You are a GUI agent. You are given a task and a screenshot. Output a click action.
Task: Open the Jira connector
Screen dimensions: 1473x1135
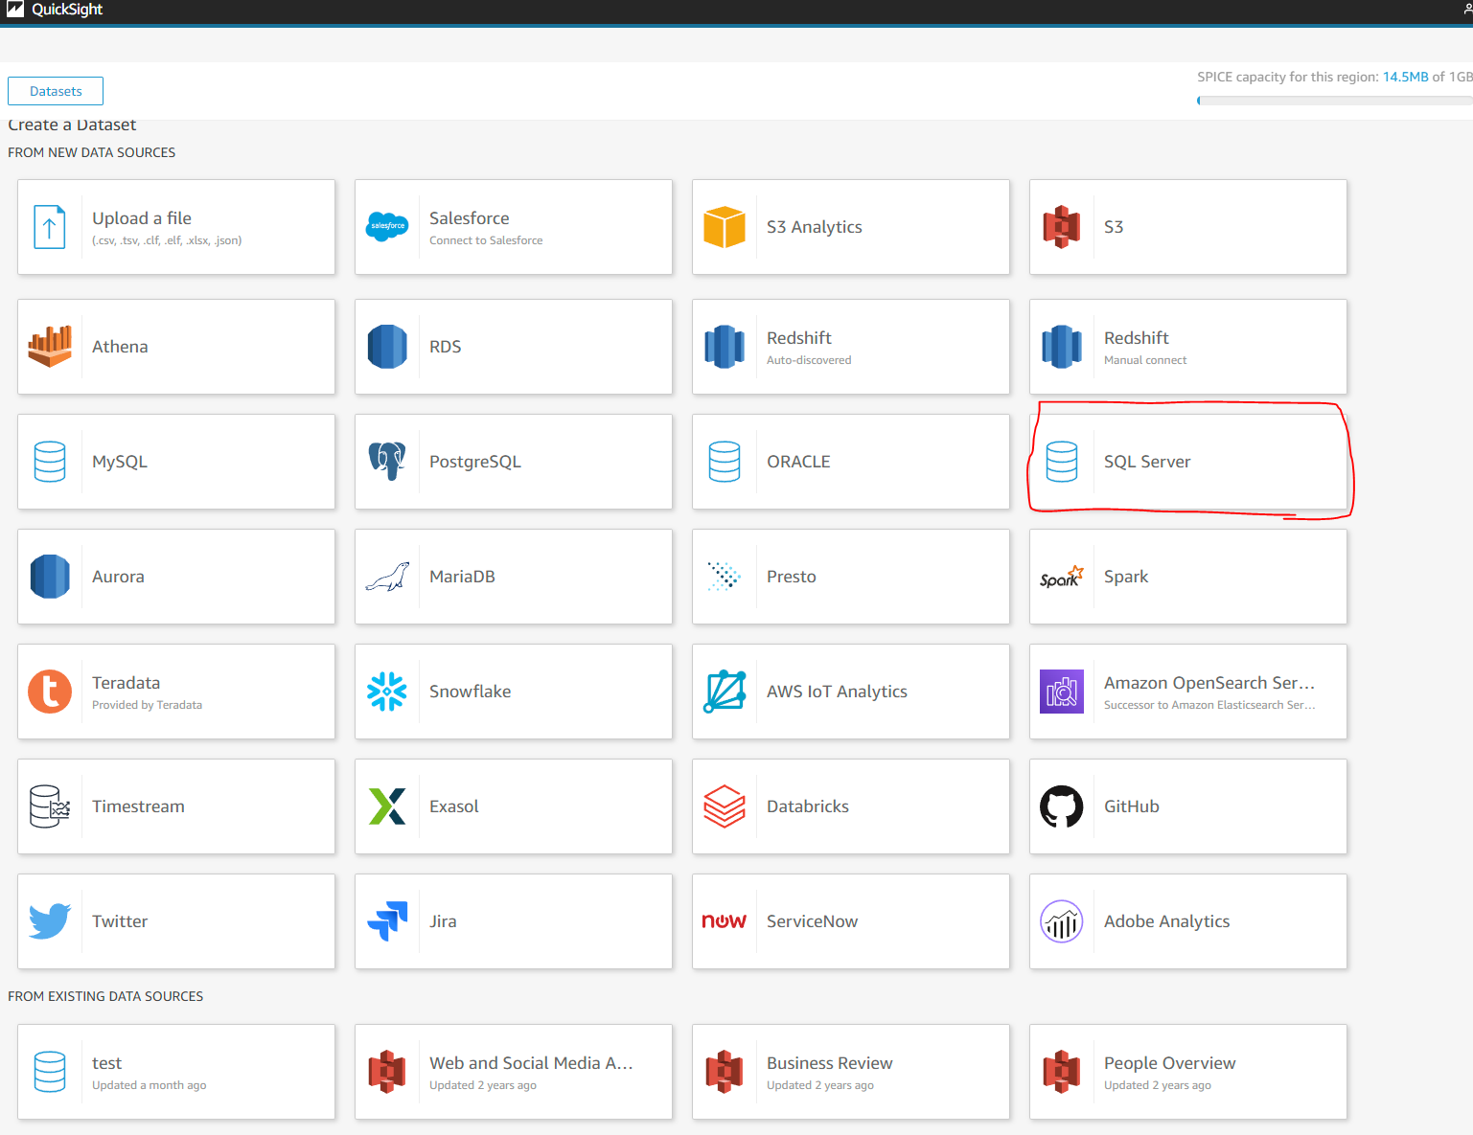(514, 921)
